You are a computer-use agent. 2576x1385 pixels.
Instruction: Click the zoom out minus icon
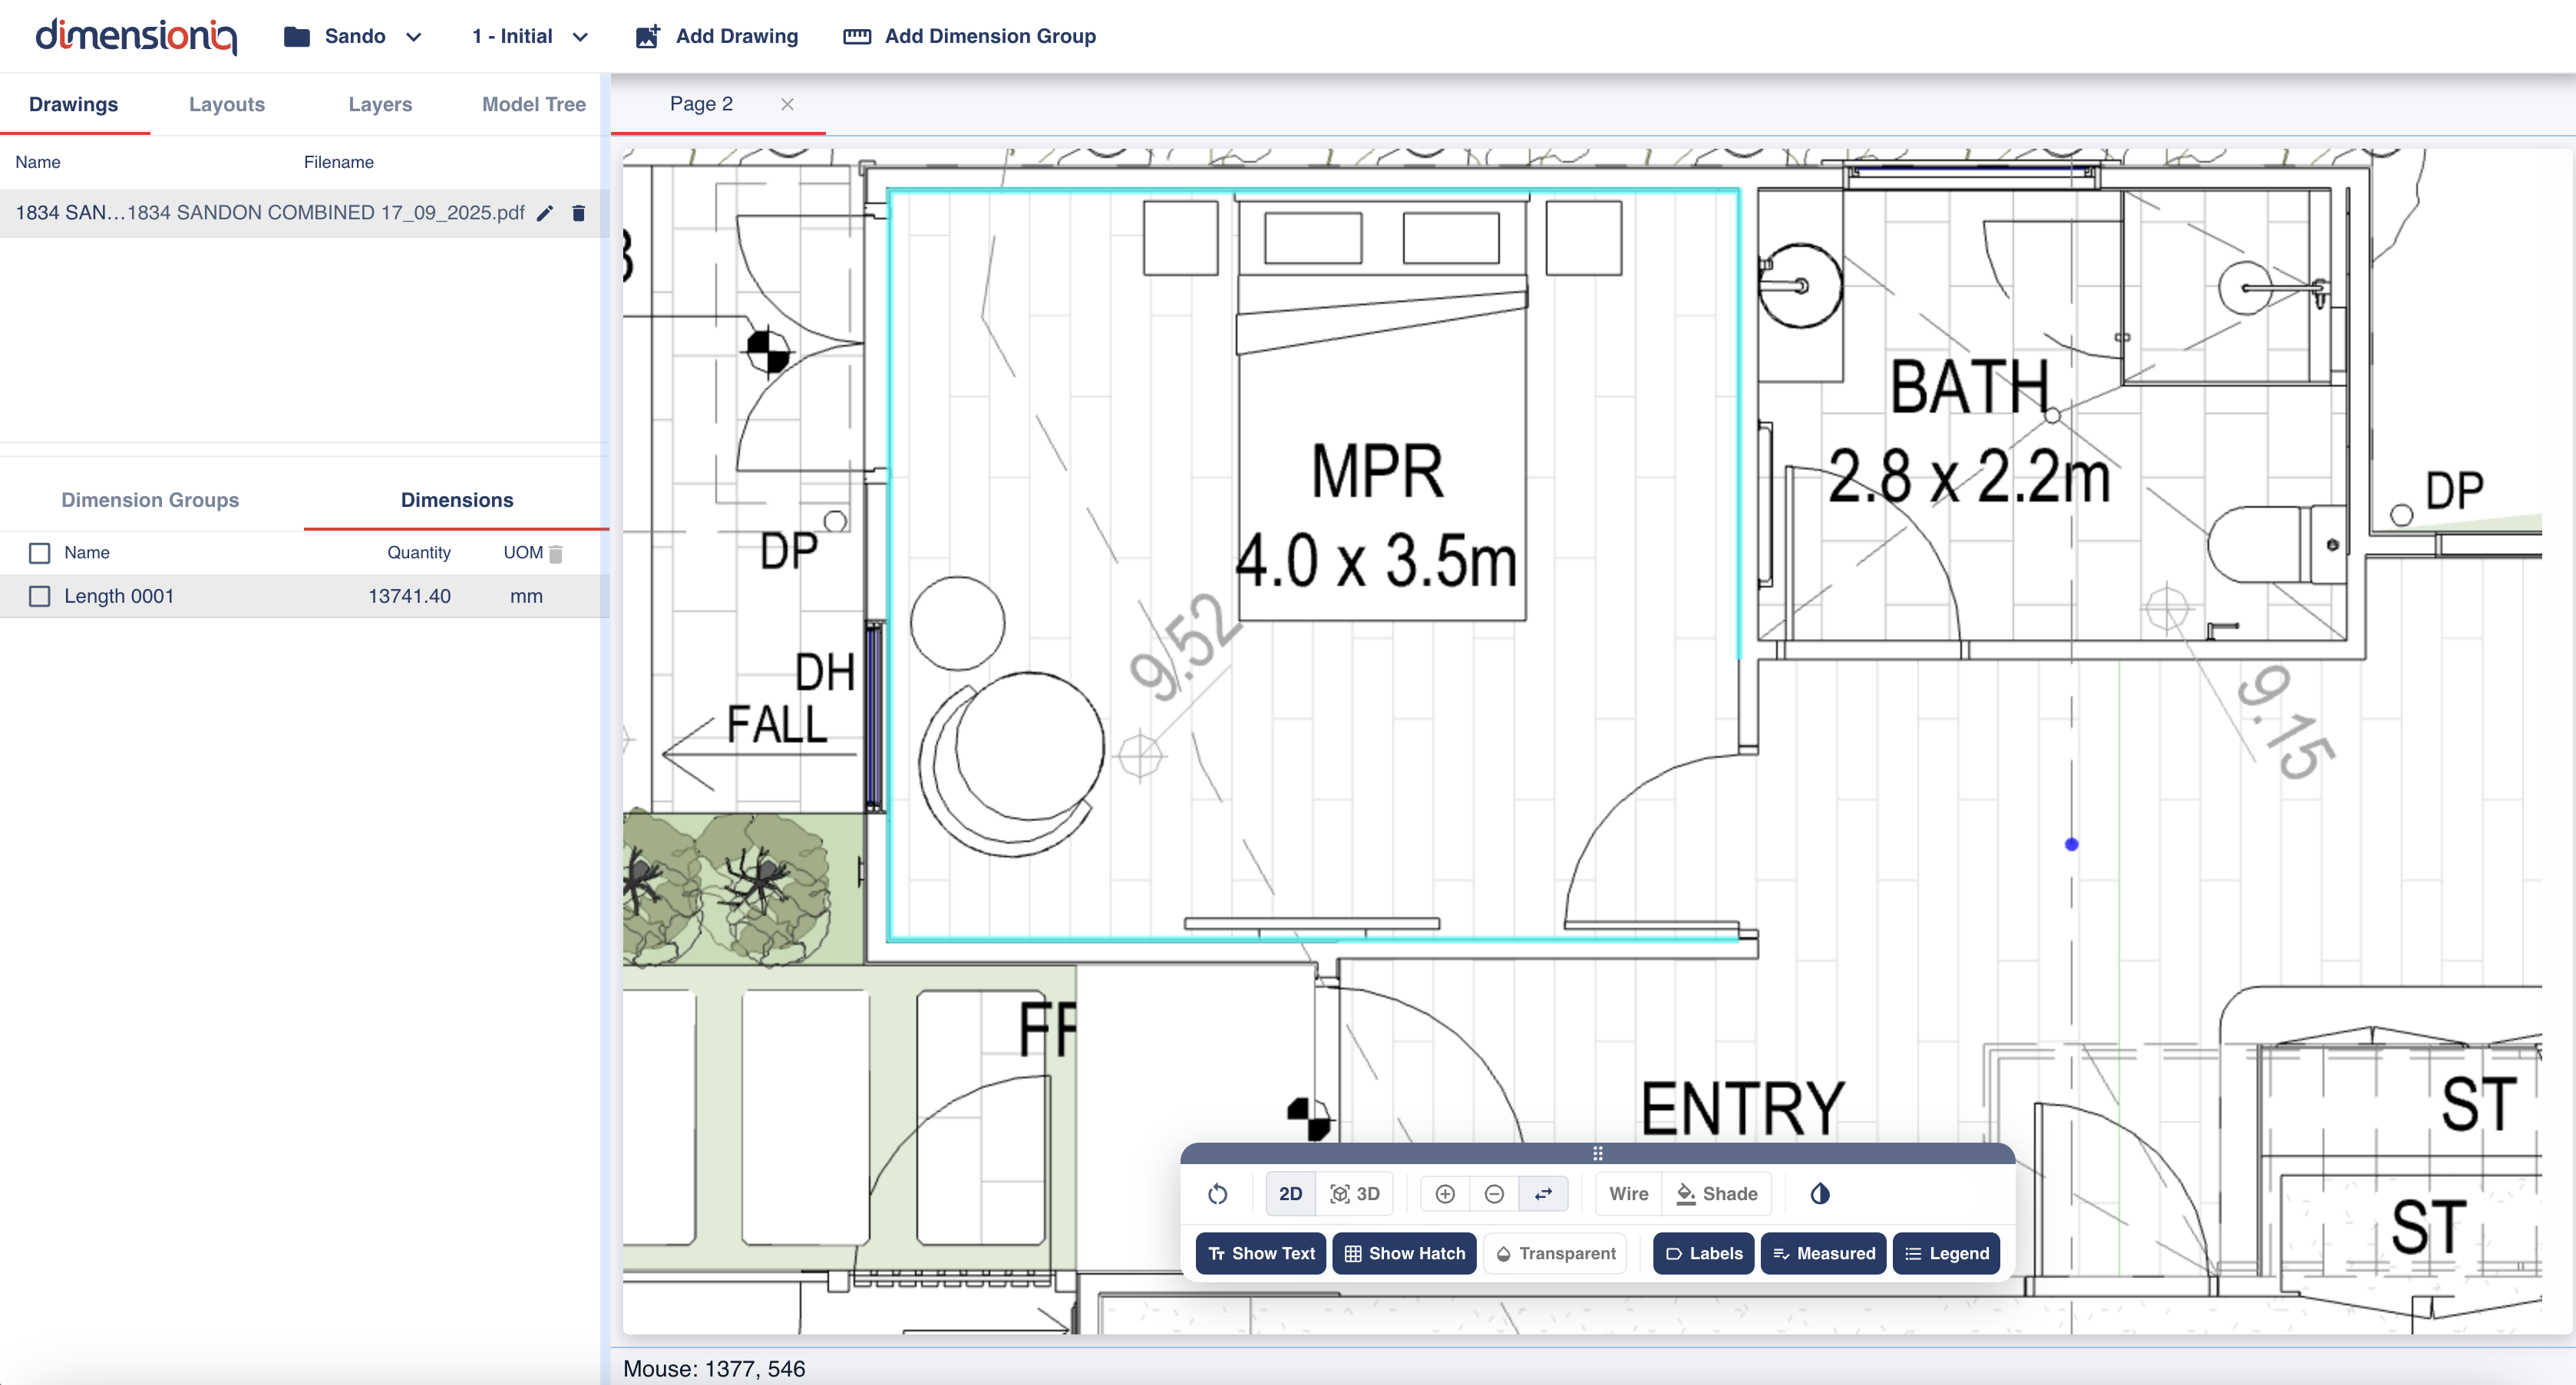pyautogui.click(x=1494, y=1194)
